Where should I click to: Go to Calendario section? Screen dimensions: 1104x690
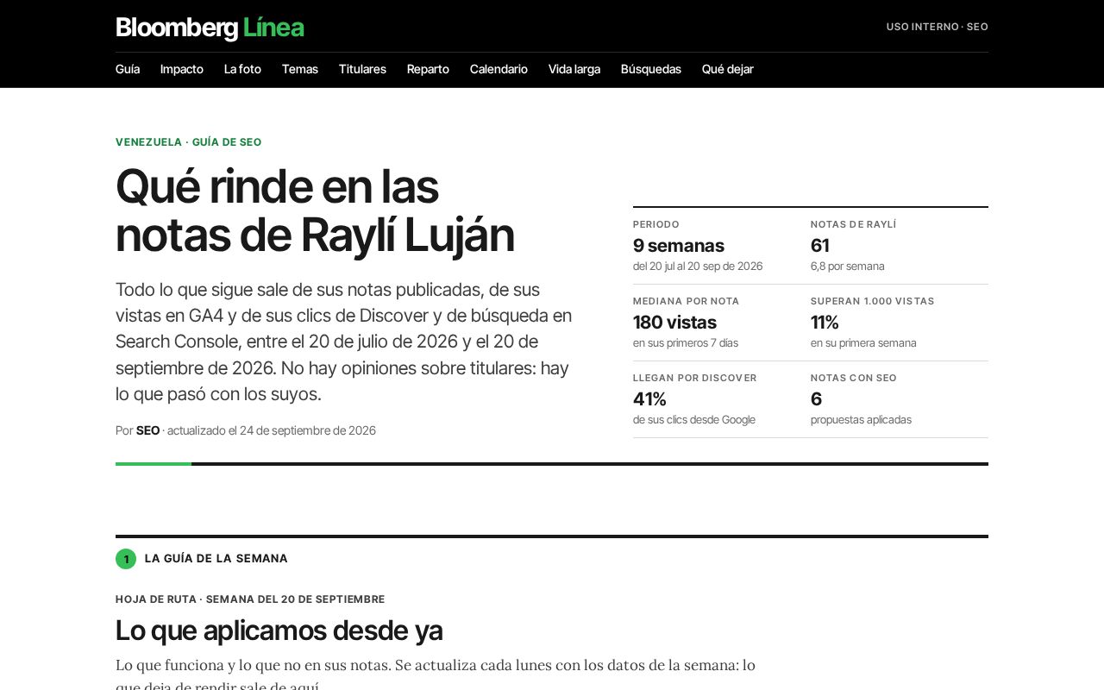pyautogui.click(x=499, y=69)
